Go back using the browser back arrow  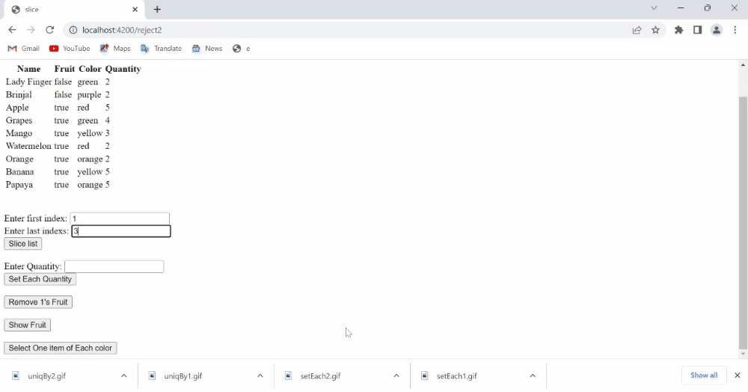(13, 30)
